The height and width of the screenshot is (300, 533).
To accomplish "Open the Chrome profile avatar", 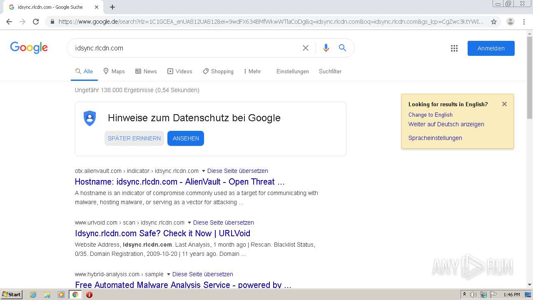I will pyautogui.click(x=511, y=22).
